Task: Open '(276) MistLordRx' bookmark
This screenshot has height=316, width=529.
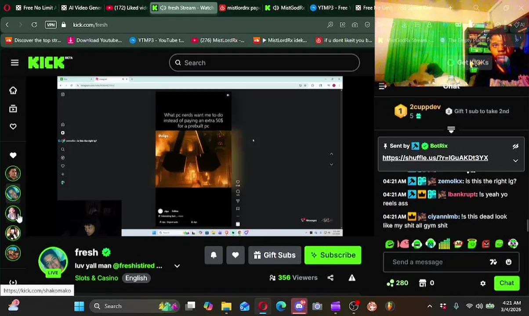Action: (217, 40)
